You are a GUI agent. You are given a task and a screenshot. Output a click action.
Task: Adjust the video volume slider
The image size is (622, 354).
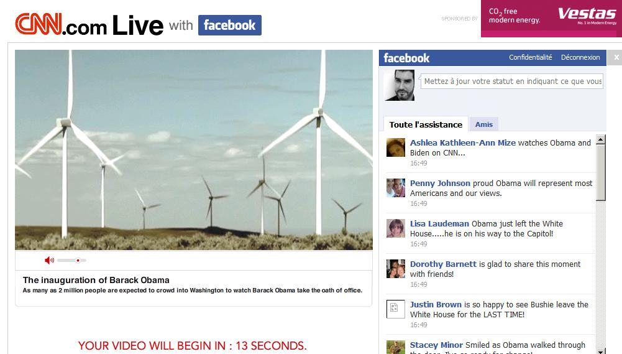click(71, 260)
